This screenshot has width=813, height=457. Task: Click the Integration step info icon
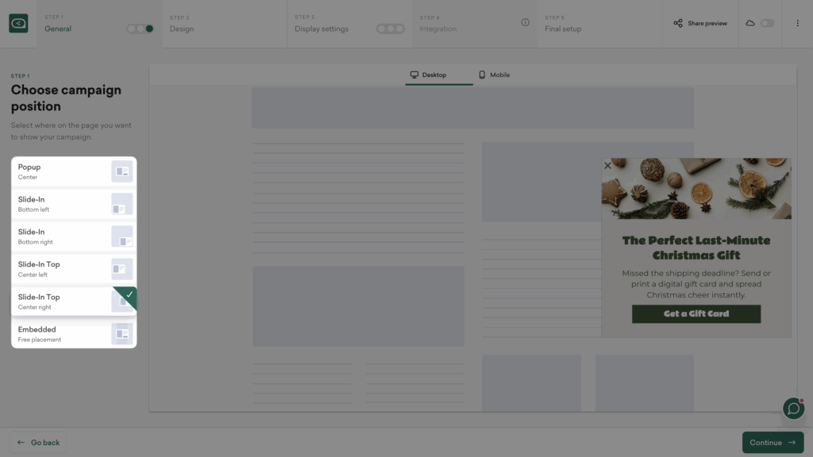point(525,23)
